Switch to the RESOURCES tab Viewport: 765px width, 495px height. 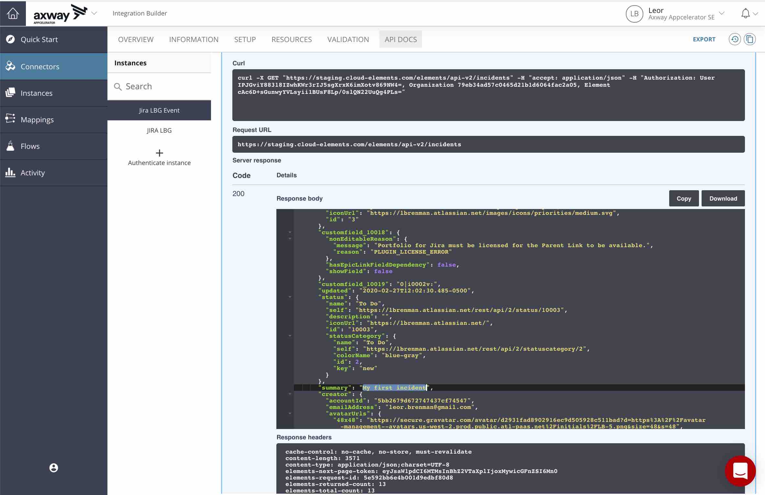[292, 39]
